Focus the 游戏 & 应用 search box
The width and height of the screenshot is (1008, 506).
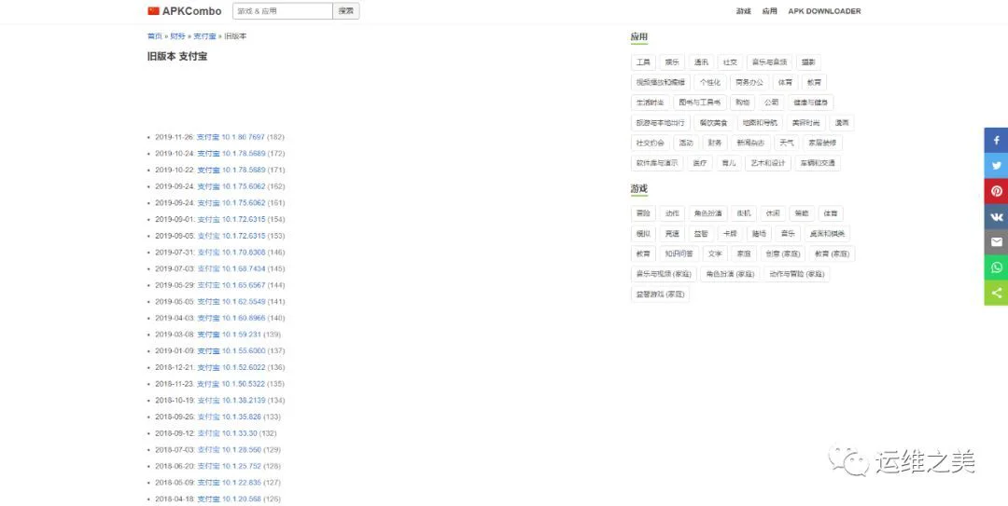283,11
